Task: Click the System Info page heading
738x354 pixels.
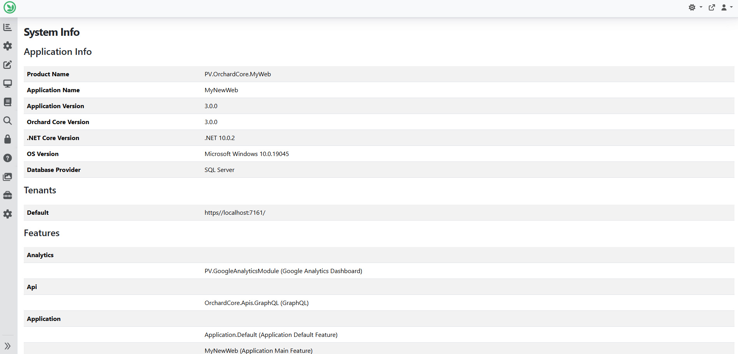Action: pos(52,32)
